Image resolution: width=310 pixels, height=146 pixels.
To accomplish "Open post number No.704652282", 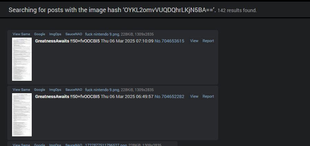I will (169, 97).
